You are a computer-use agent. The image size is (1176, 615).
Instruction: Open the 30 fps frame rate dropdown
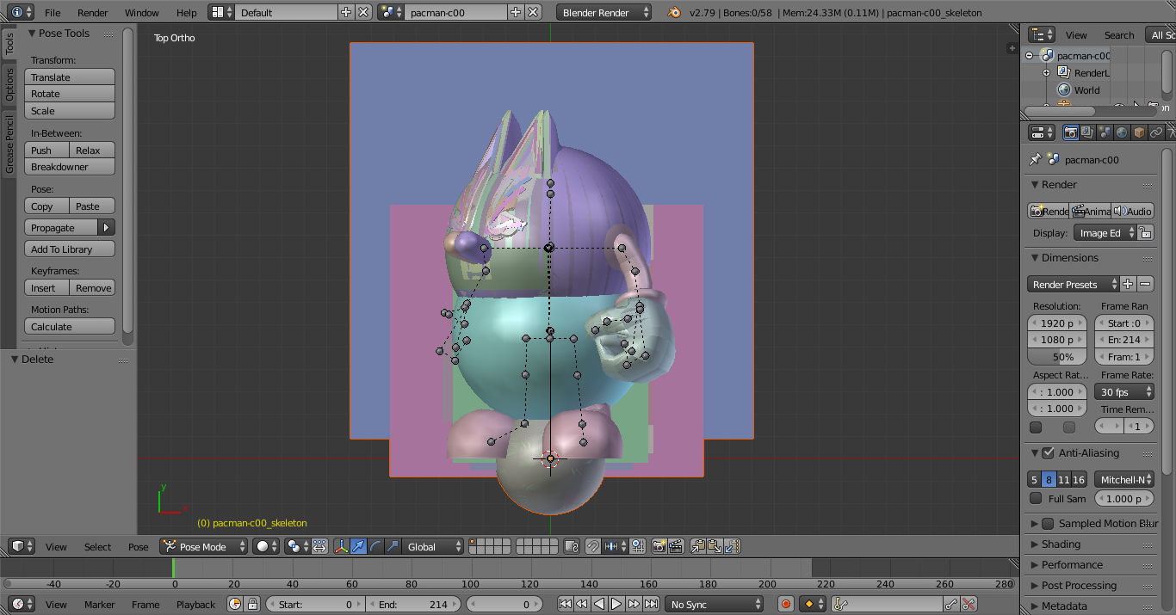point(1123,391)
